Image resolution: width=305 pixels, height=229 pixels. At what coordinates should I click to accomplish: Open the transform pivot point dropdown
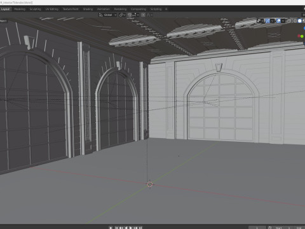tap(122, 15)
